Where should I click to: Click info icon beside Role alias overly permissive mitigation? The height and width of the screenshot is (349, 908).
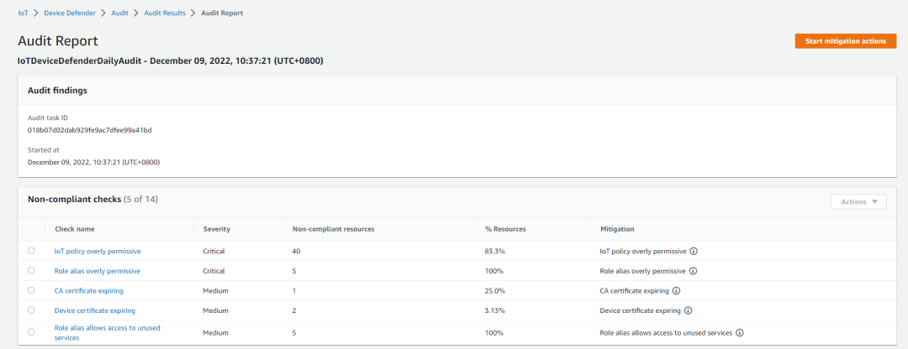click(694, 271)
